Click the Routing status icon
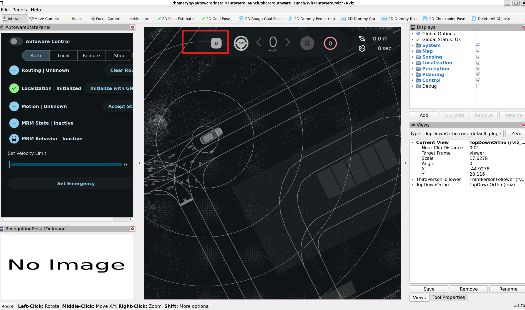The width and height of the screenshot is (525, 310). point(14,70)
